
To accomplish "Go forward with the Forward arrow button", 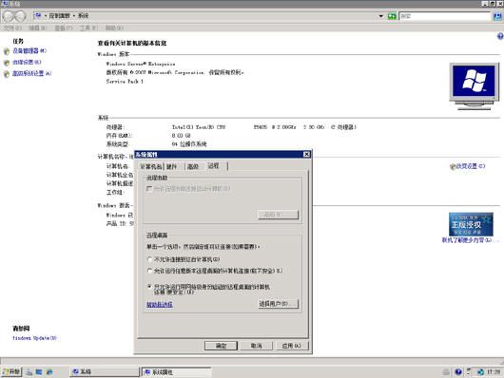I will point(20,16).
